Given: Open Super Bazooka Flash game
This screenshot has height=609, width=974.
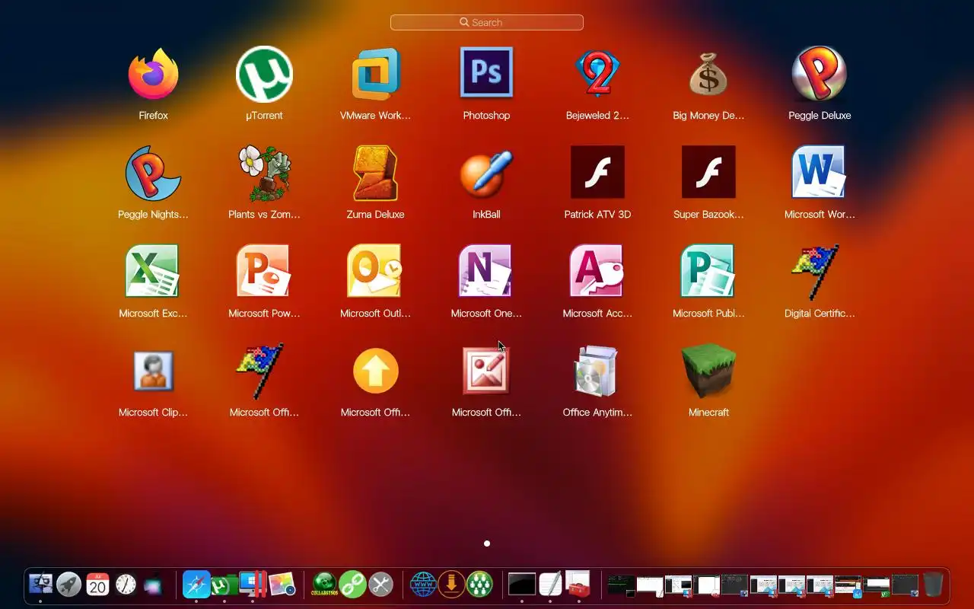Looking at the screenshot, I should point(708,172).
